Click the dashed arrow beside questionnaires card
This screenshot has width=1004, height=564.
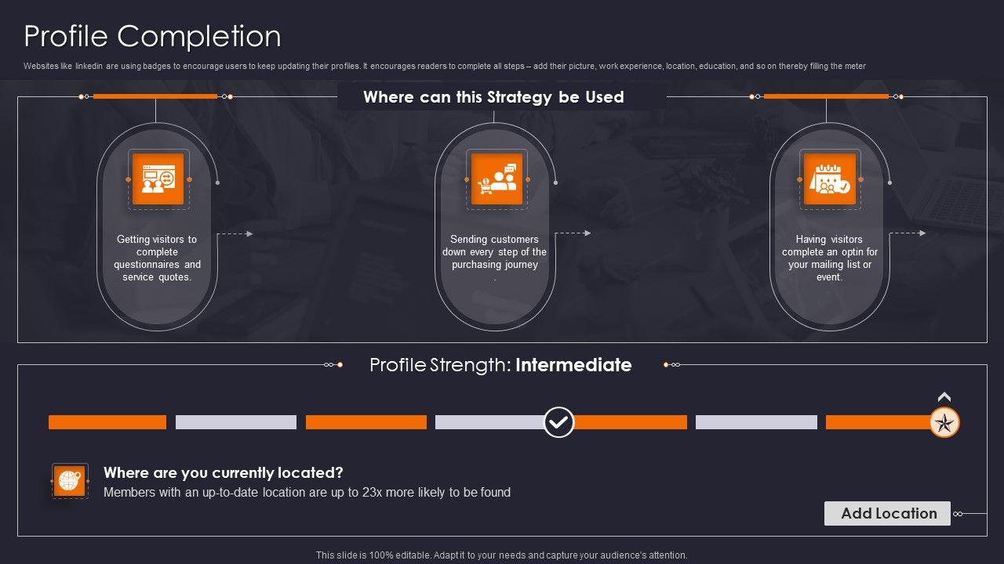(x=235, y=233)
